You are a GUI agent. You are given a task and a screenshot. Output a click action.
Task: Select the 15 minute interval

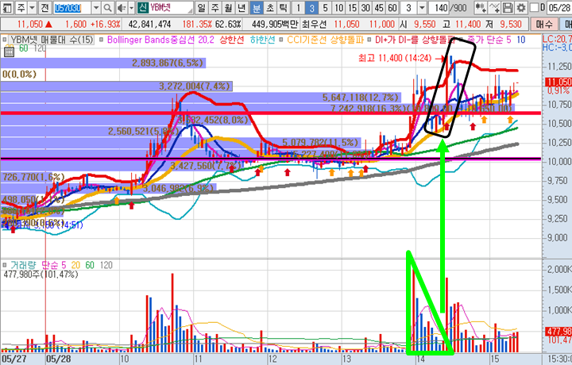pos(352,8)
